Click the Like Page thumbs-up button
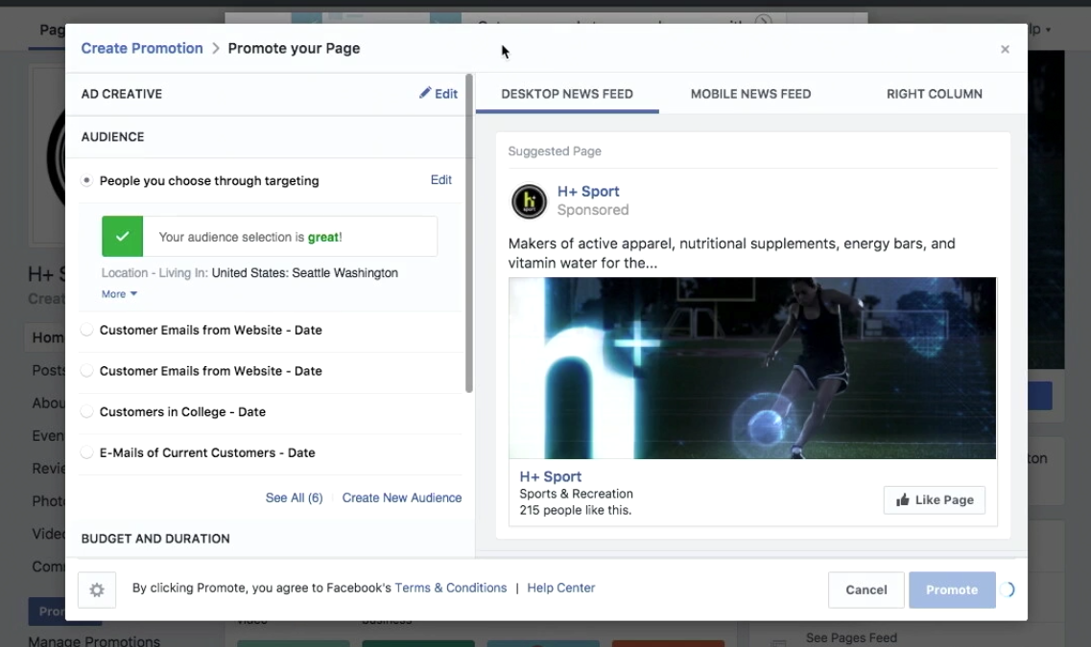Image resolution: width=1091 pixels, height=647 pixels. pos(935,499)
